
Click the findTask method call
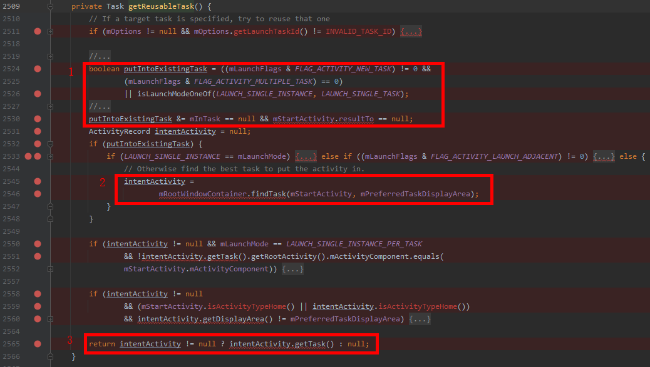269,194
